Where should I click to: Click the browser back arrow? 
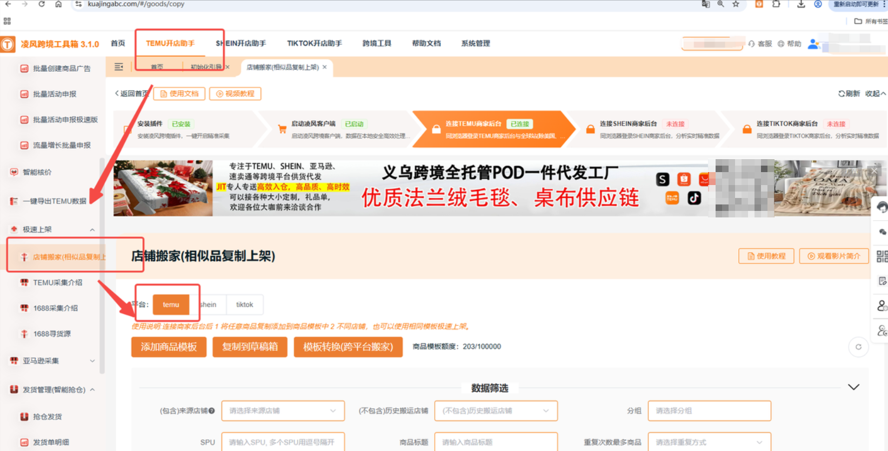(x=8, y=4)
